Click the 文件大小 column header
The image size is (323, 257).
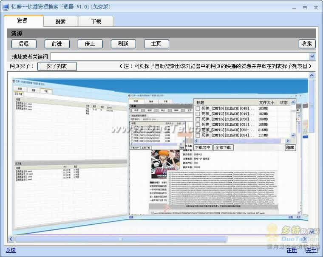pos(266,102)
